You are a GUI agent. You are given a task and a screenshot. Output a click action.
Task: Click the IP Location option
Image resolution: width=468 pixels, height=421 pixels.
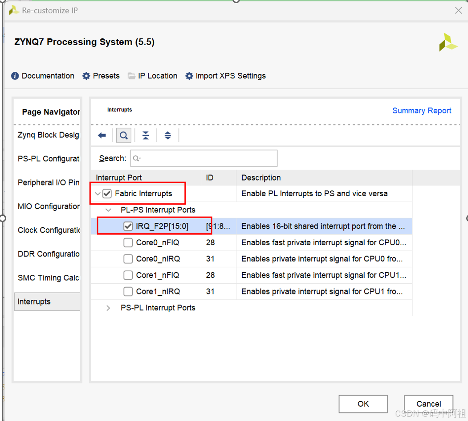[x=158, y=76]
